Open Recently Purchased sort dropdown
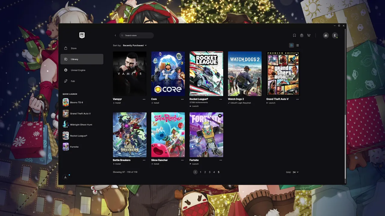This screenshot has height=216, width=385. pos(135,45)
